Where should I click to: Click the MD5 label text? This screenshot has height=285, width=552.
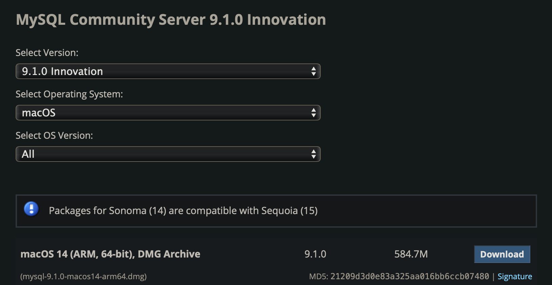pyautogui.click(x=318, y=277)
